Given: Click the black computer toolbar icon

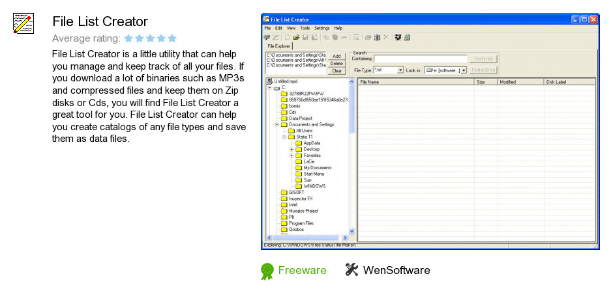Looking at the screenshot, I should (398, 38).
